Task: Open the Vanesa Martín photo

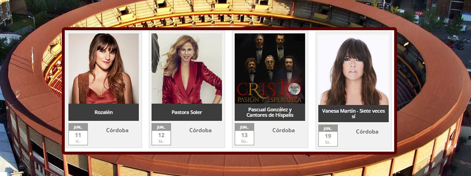Action: point(354,70)
